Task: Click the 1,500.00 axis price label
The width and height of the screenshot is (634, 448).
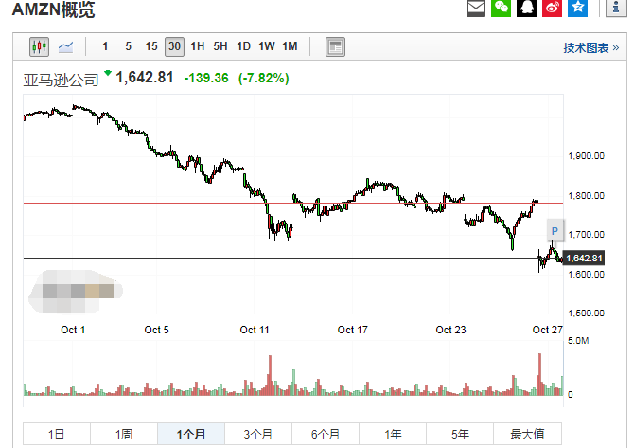Action: click(x=586, y=314)
